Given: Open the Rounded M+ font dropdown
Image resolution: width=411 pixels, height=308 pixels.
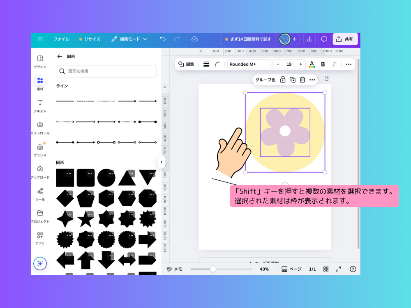Looking at the screenshot, I should tap(249, 64).
